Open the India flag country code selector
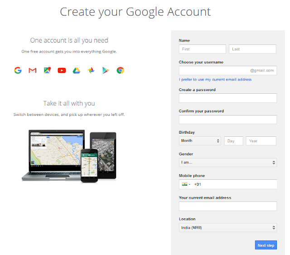The width and height of the screenshot is (290, 255). tap(186, 184)
